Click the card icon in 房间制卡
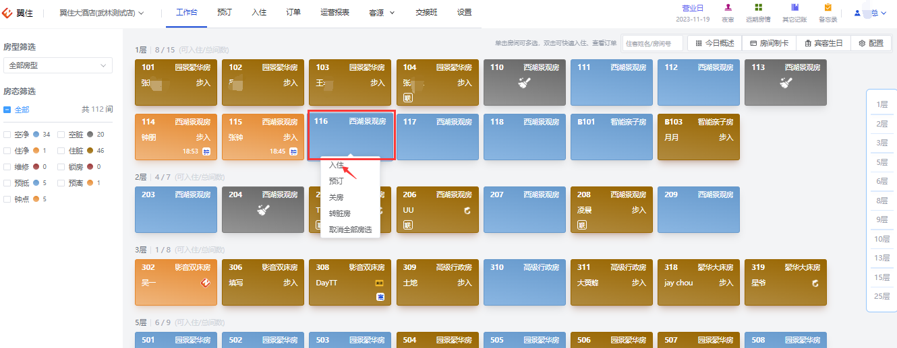The image size is (897, 348). [x=753, y=43]
